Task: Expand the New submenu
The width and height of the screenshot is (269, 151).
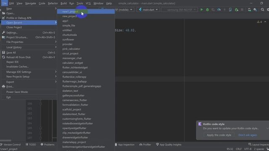Action: click(x=29, y=8)
